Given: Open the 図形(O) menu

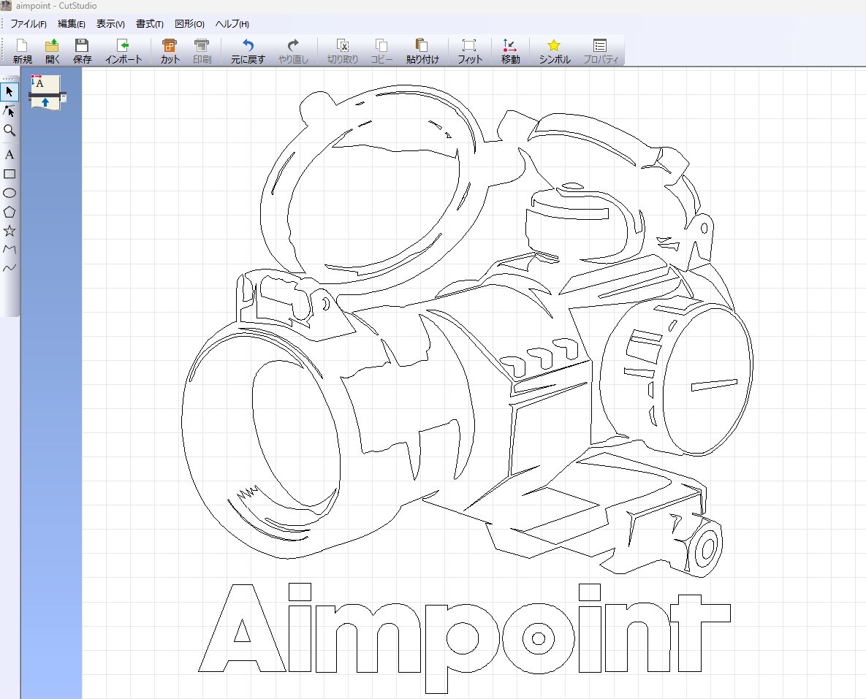Looking at the screenshot, I should click(x=189, y=24).
